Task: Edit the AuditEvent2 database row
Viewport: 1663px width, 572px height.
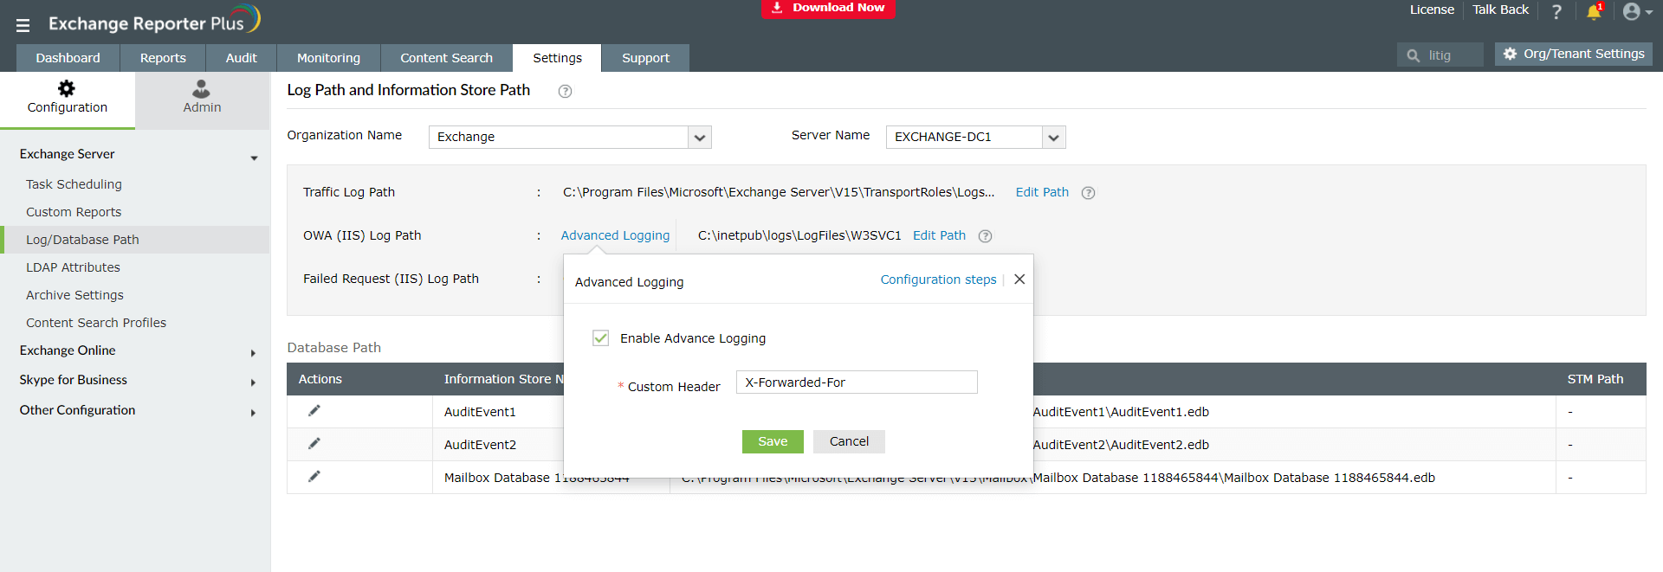Action: (x=314, y=443)
